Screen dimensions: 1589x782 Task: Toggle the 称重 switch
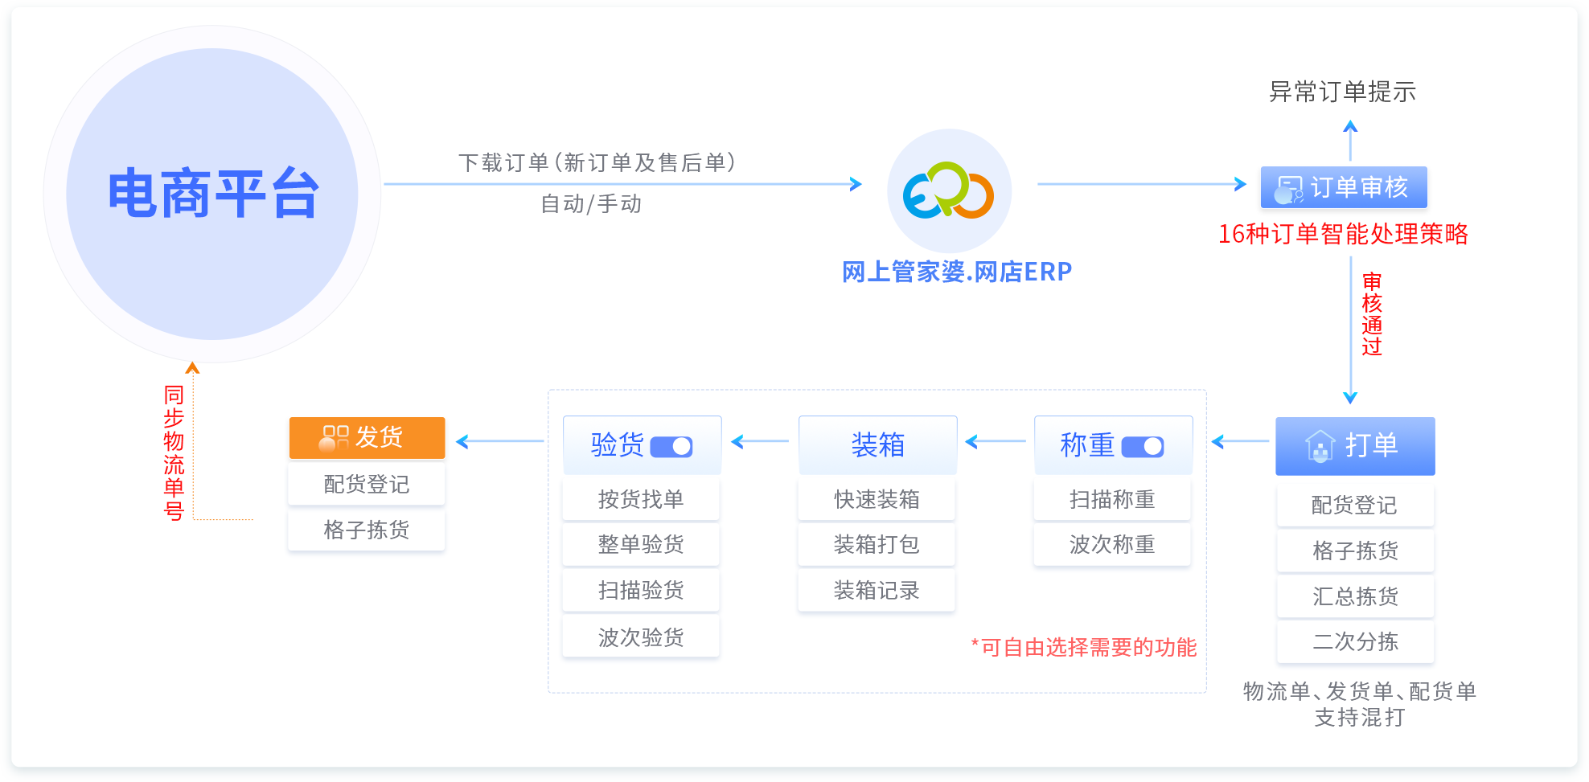coord(1143,447)
